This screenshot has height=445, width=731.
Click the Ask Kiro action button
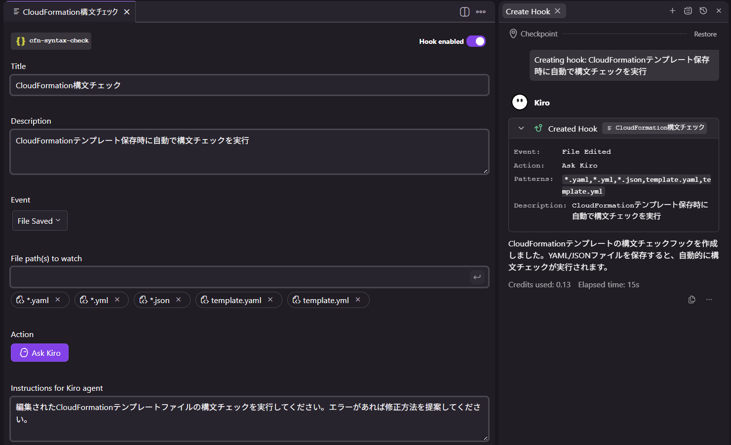tap(39, 352)
